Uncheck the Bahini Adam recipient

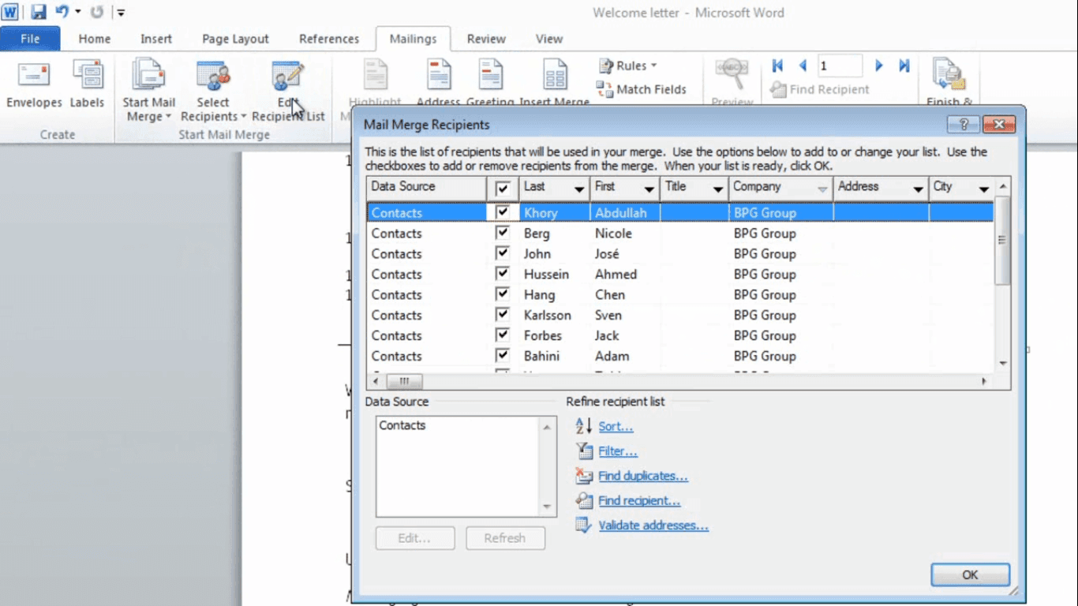503,356
